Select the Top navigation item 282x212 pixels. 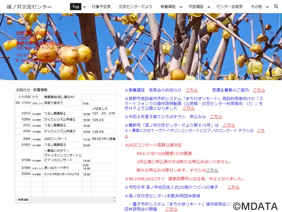click(75, 7)
